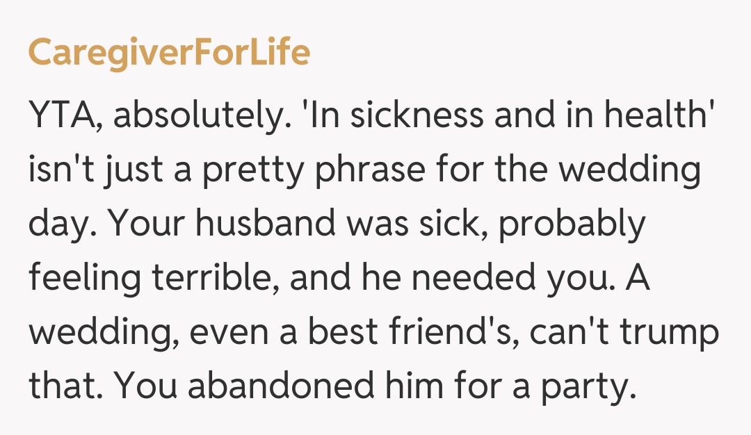Click the word 'that' starting the last line
Screen dimensions: 751x435
[x=63, y=386]
